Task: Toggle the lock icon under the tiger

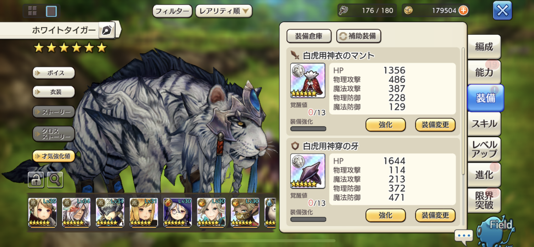Action: [36, 180]
